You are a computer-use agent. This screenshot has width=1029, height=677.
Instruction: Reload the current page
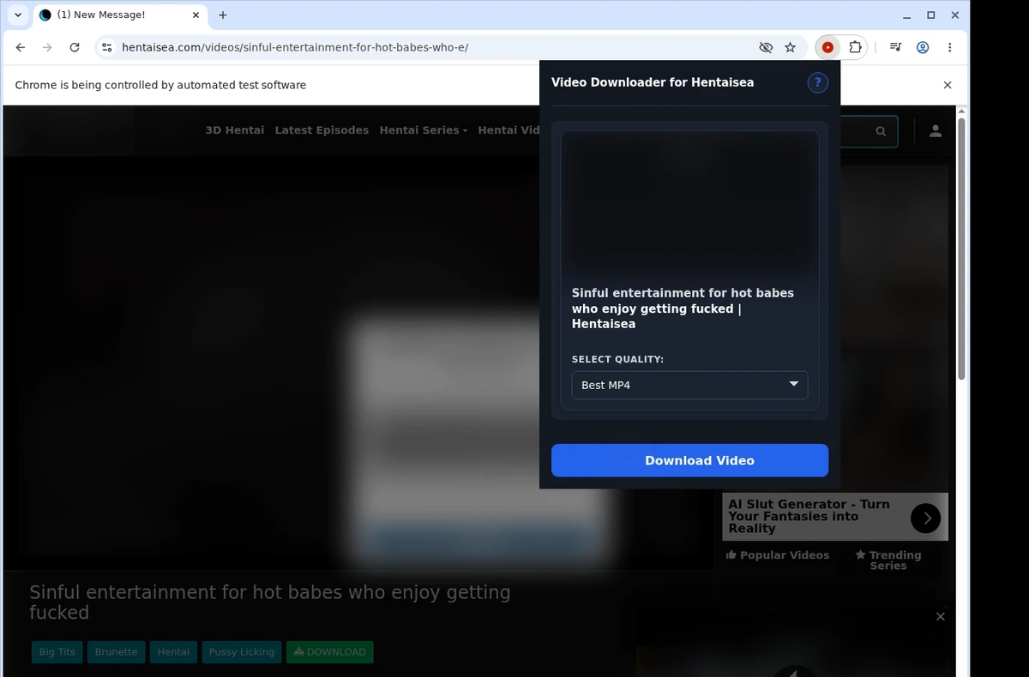[x=75, y=48]
